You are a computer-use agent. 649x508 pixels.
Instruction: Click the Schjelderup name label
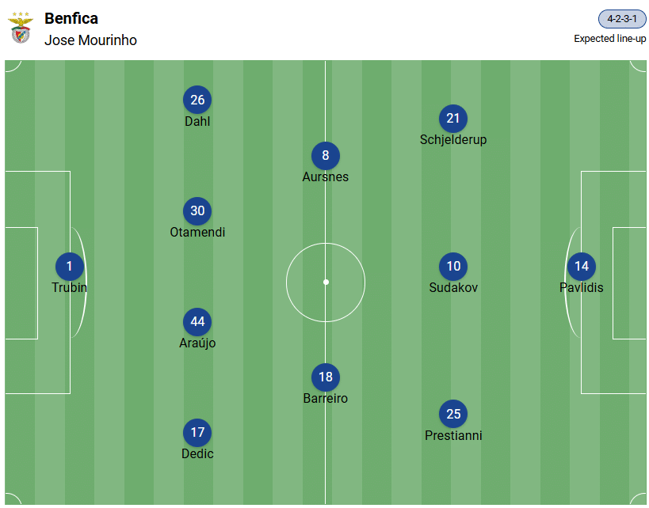click(x=453, y=140)
